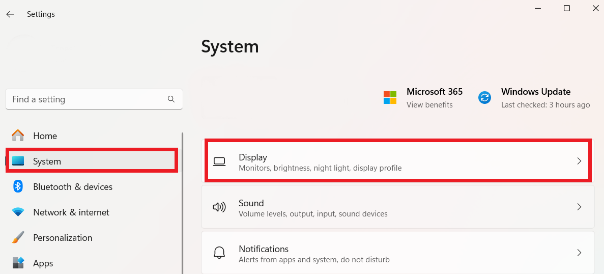Screen dimensions: 604x274
Task: Maximize the Settings window
Action: pyautogui.click(x=566, y=8)
